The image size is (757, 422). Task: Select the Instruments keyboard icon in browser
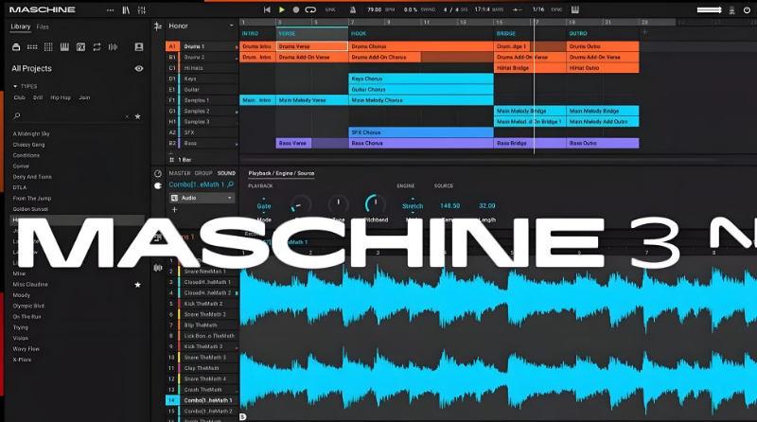click(64, 46)
